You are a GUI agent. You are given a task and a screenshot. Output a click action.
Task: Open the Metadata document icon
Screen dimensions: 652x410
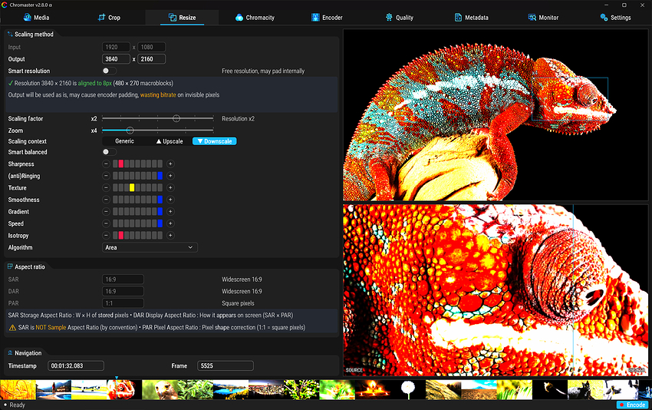click(x=458, y=18)
